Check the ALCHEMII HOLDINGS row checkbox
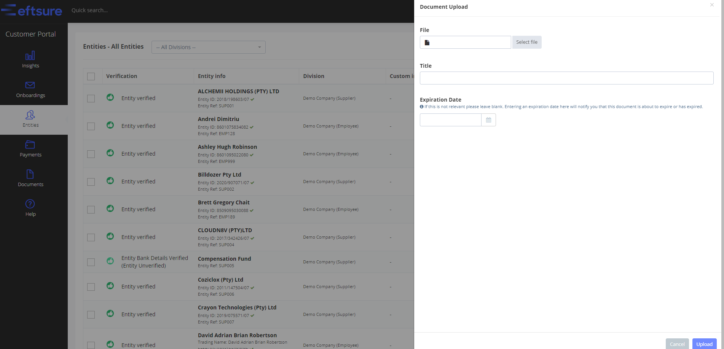The image size is (724, 349). point(91,99)
